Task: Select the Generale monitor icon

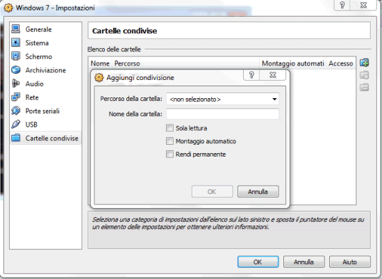Action: [16, 29]
